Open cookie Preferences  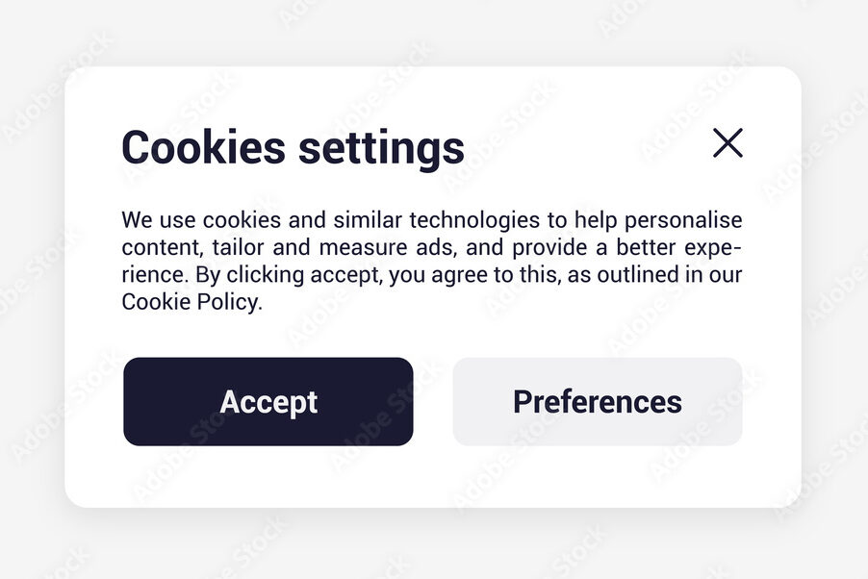tap(597, 401)
